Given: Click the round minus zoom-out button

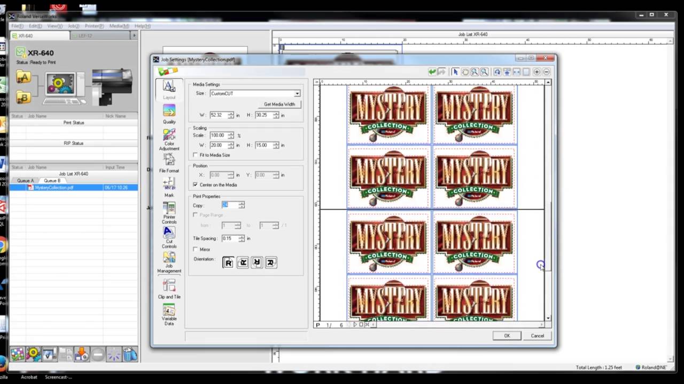Looking at the screenshot, I should click(546, 72).
